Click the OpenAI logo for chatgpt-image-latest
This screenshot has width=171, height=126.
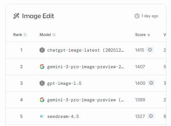[42, 50]
